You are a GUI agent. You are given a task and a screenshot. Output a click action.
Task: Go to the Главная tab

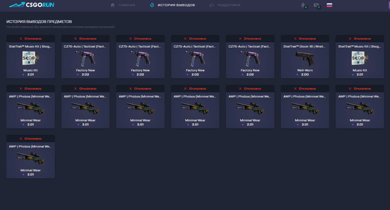[x=126, y=5]
